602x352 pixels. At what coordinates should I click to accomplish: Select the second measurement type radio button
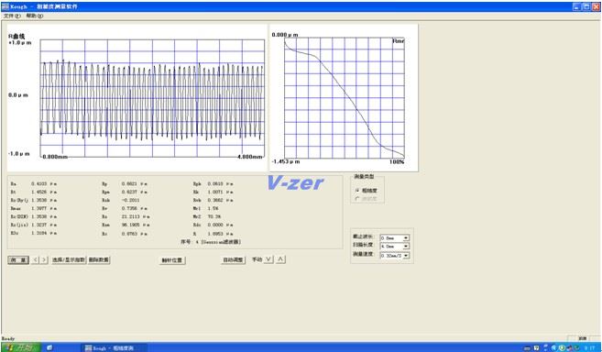click(x=357, y=198)
